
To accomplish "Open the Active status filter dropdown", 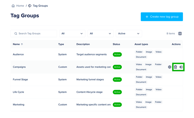I will [129, 34].
